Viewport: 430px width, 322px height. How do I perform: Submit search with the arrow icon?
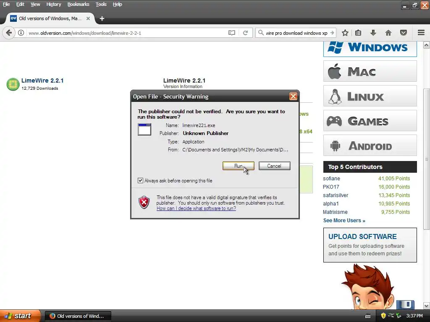tap(332, 33)
